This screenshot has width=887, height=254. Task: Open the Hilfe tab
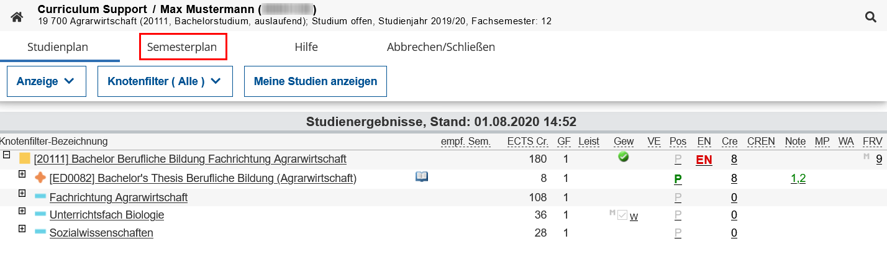(306, 47)
